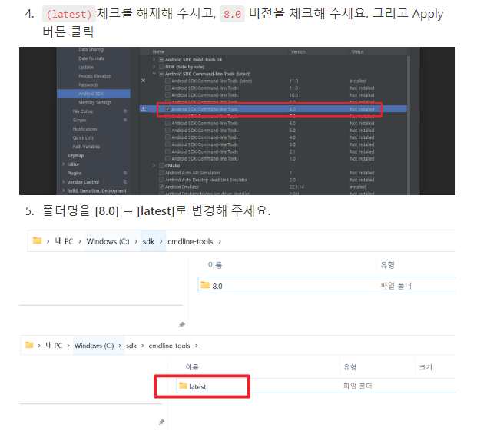The height and width of the screenshot is (434, 477).
Task: Check the Command-line Tools 6.0 checkbox
Action: click(167, 123)
